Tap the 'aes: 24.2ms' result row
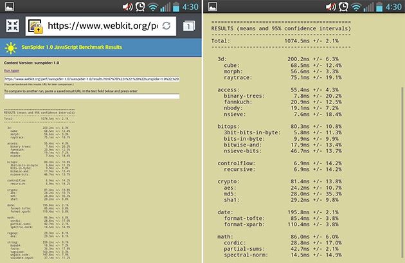Image resolution: width=405 pixels, height=263 pixels. (283, 188)
